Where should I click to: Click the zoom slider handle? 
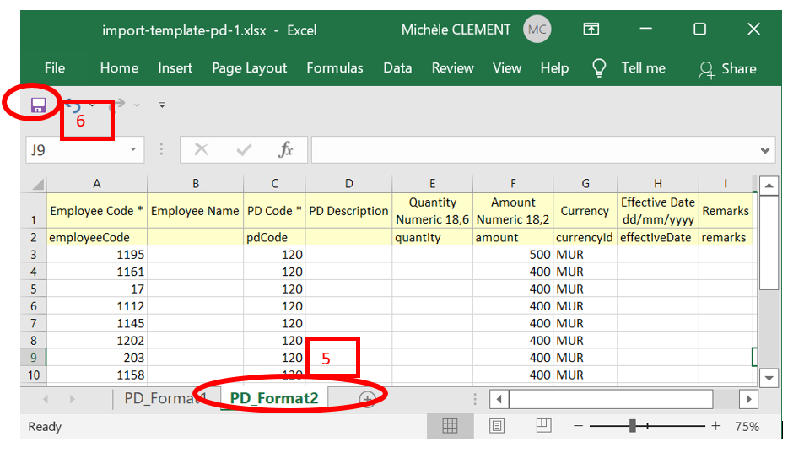pyautogui.click(x=633, y=426)
